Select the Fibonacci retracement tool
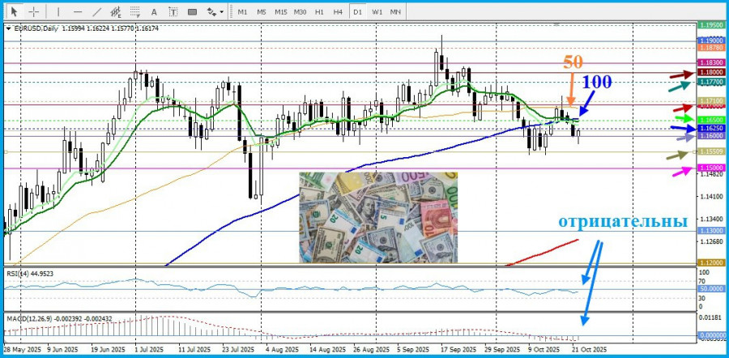The image size is (729, 358). coord(135,12)
